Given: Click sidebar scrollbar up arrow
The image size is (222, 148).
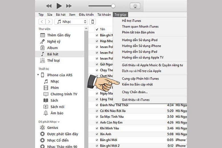Looking at the screenshot, I should (86, 29).
